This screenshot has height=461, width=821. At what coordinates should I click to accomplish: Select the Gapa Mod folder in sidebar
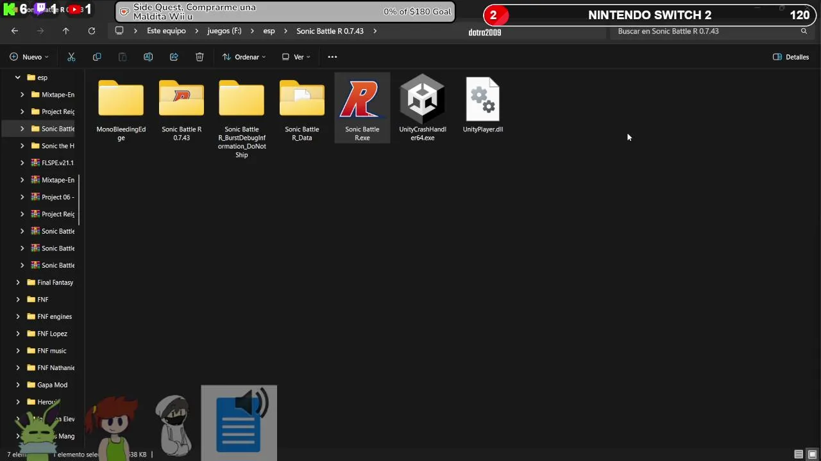[x=47, y=385]
